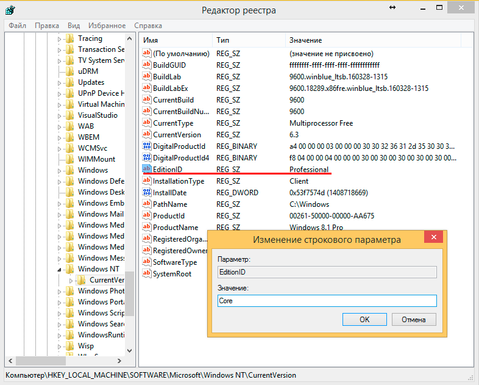Click the folder icon of Windows NT key
Image resolution: width=479 pixels, height=385 pixels.
[x=70, y=269]
